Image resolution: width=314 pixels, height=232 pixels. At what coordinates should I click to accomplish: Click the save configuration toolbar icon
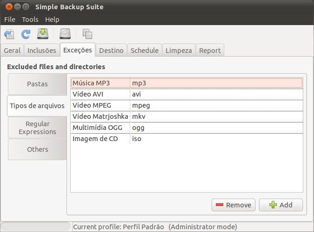[x=9, y=34]
